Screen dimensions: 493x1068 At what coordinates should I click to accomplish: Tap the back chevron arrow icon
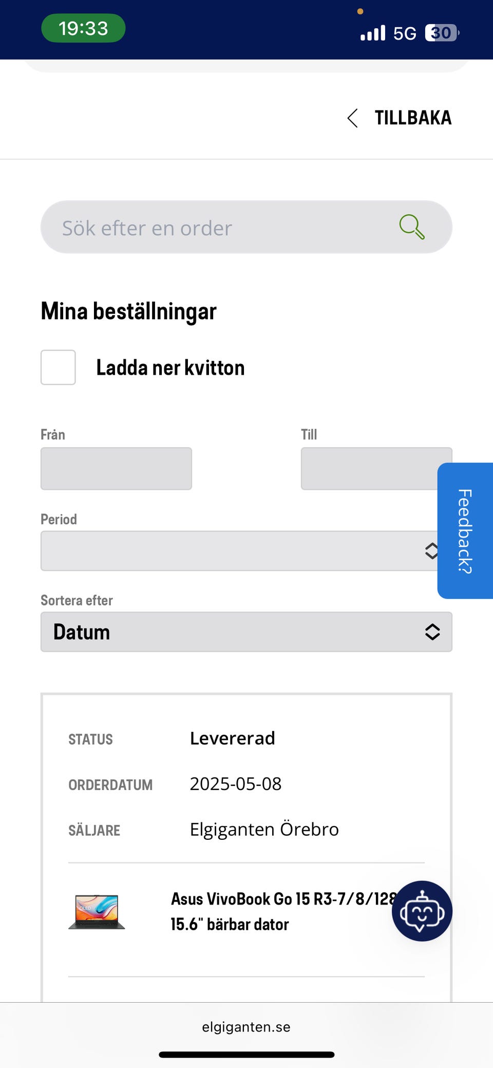point(352,118)
